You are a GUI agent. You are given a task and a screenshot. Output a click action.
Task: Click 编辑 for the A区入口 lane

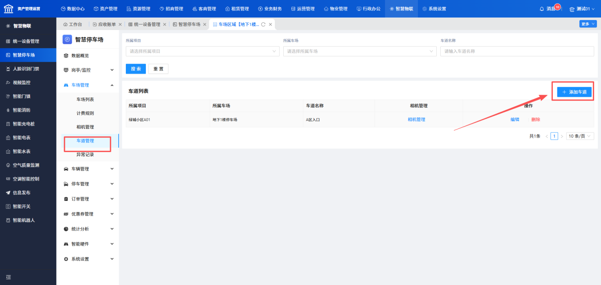click(515, 120)
